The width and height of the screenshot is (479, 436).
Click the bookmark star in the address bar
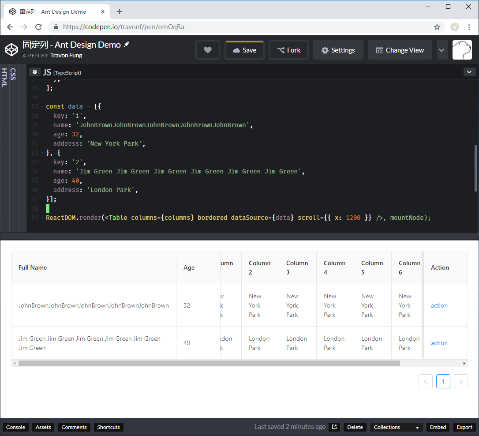click(x=437, y=27)
